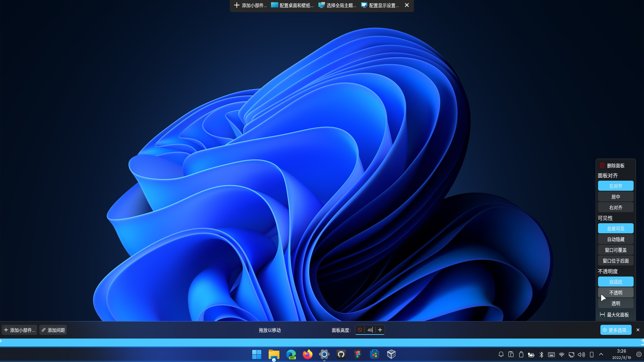This screenshot has height=362, width=644.
Task: Open the clipboard tray icon
Action: click(x=511, y=354)
